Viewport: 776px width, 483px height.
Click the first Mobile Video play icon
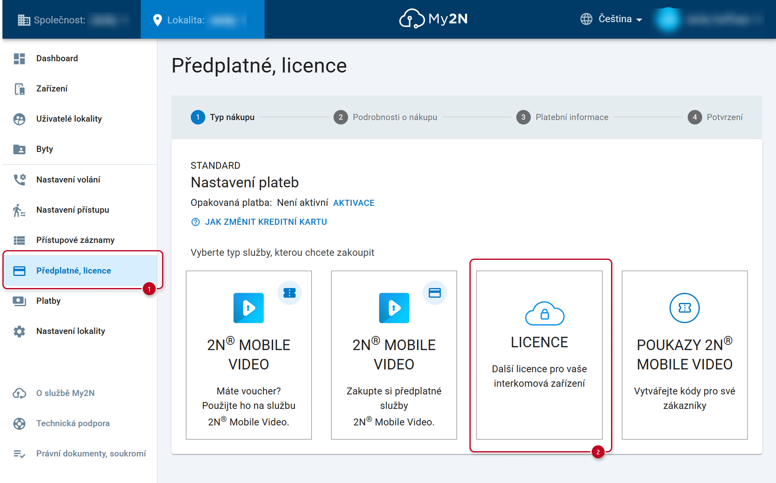(x=248, y=308)
